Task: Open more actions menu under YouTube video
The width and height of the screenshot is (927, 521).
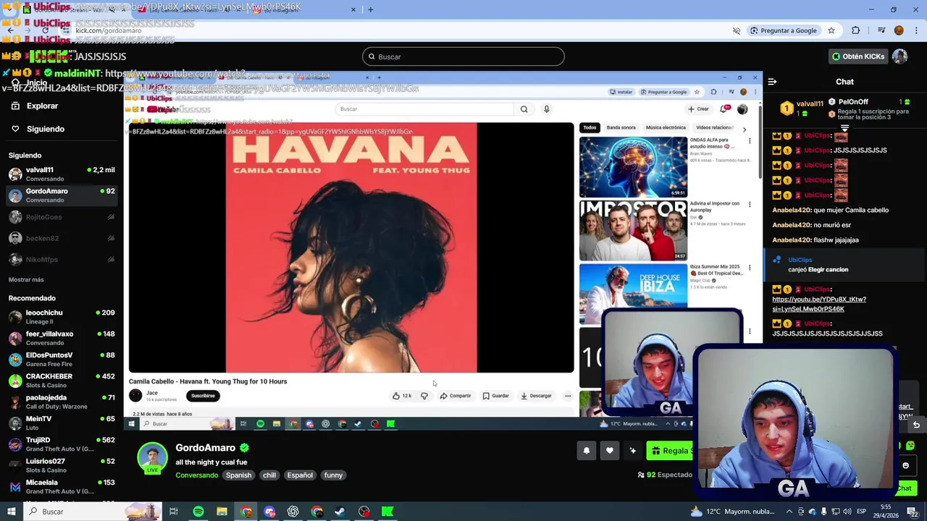Action: 568,396
